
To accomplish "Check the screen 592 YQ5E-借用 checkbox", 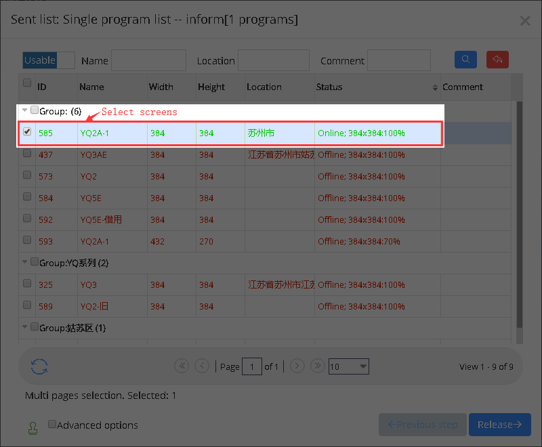I will (x=27, y=218).
